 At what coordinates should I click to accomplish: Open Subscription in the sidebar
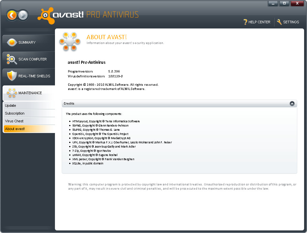pos(15,113)
